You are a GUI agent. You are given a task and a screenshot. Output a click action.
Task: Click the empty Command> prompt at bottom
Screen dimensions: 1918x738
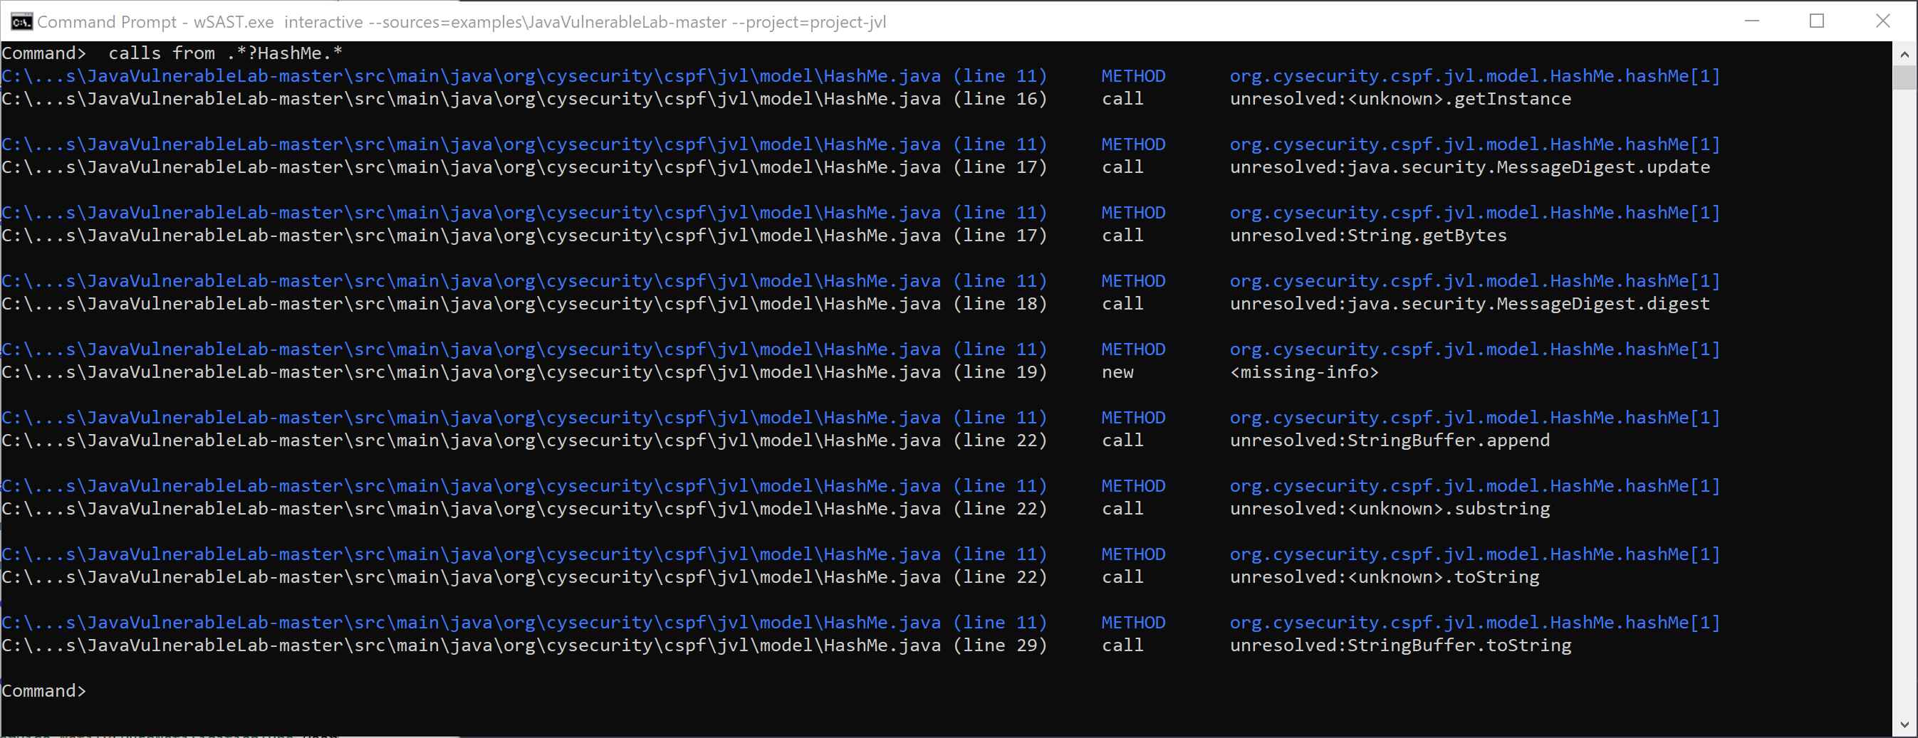tap(44, 690)
